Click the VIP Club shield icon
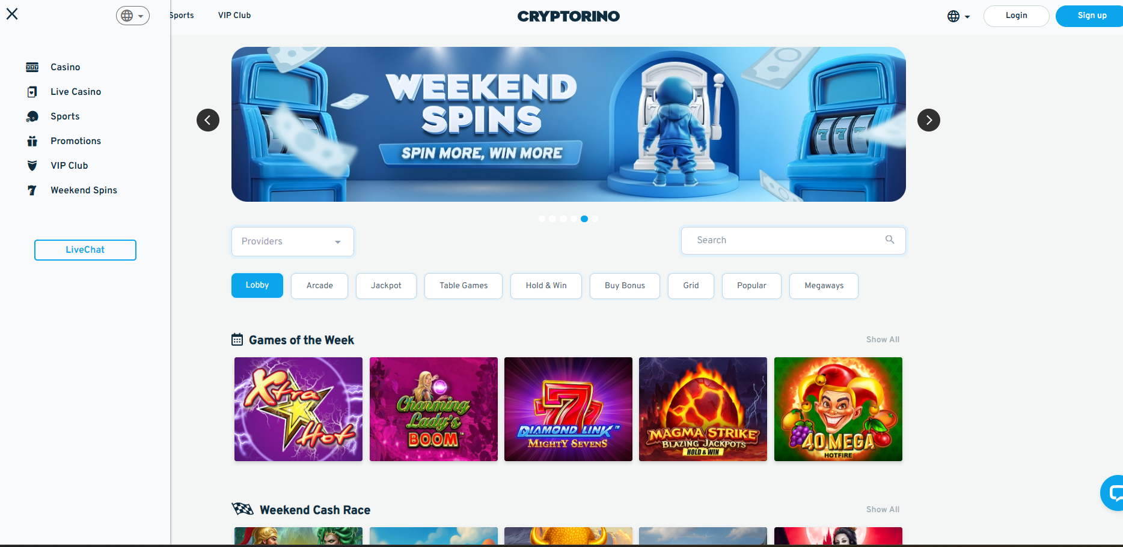This screenshot has height=547, width=1123. coord(32,166)
